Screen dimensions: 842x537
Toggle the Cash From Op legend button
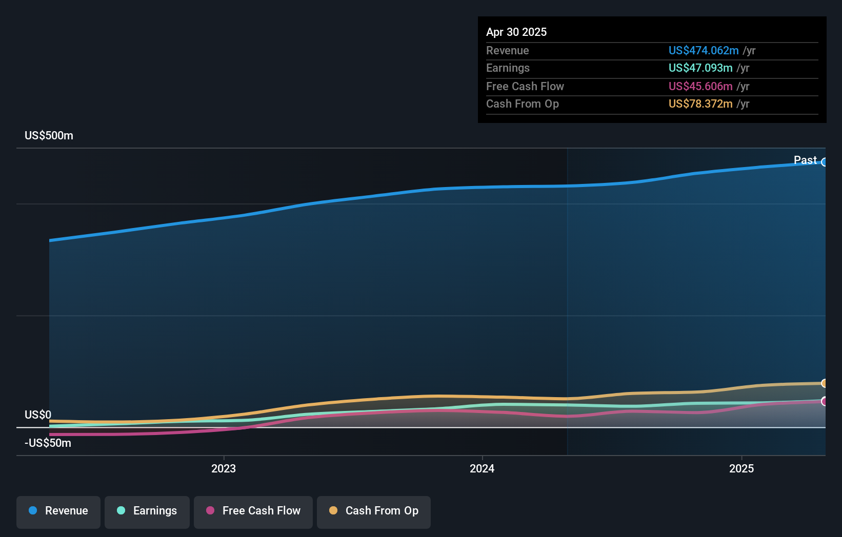pos(374,512)
